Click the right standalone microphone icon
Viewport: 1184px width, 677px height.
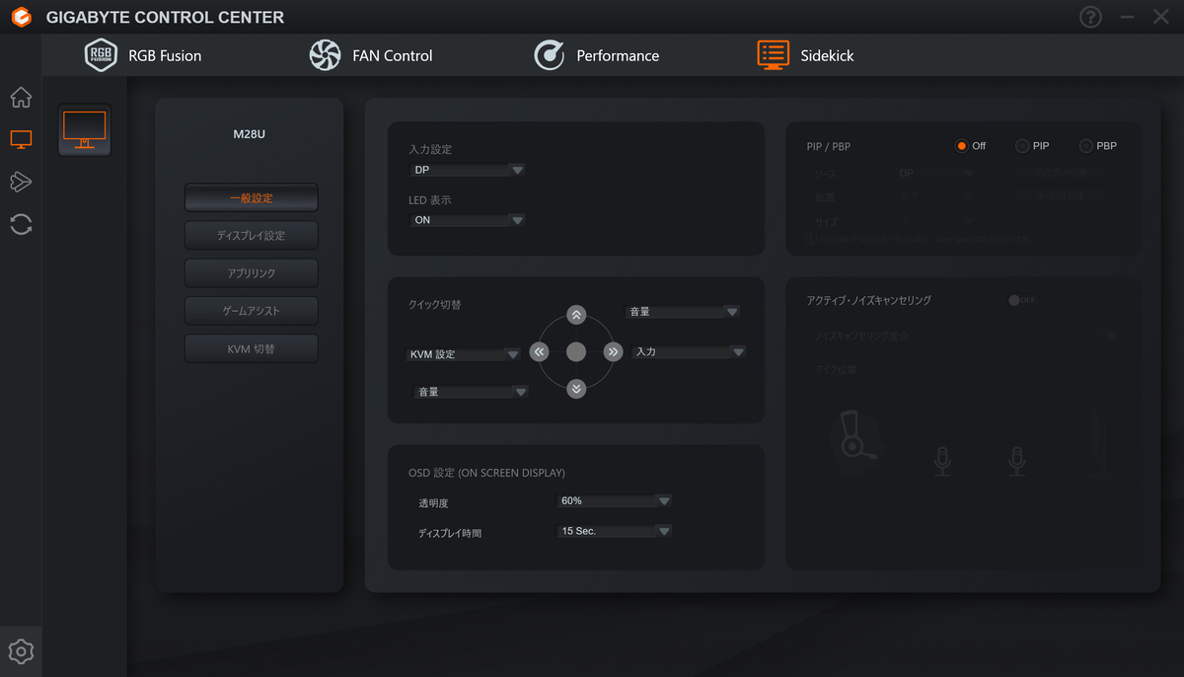(x=1017, y=461)
